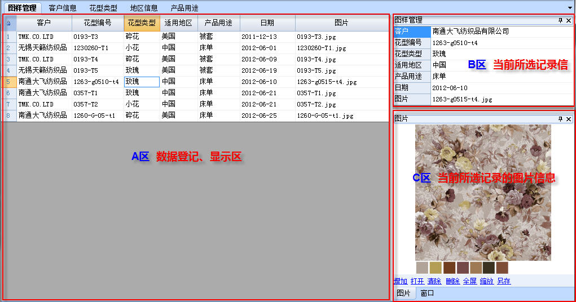This screenshot has width=576, height=302.
Task: Click date cell 2011-12-13
Action: (267, 37)
